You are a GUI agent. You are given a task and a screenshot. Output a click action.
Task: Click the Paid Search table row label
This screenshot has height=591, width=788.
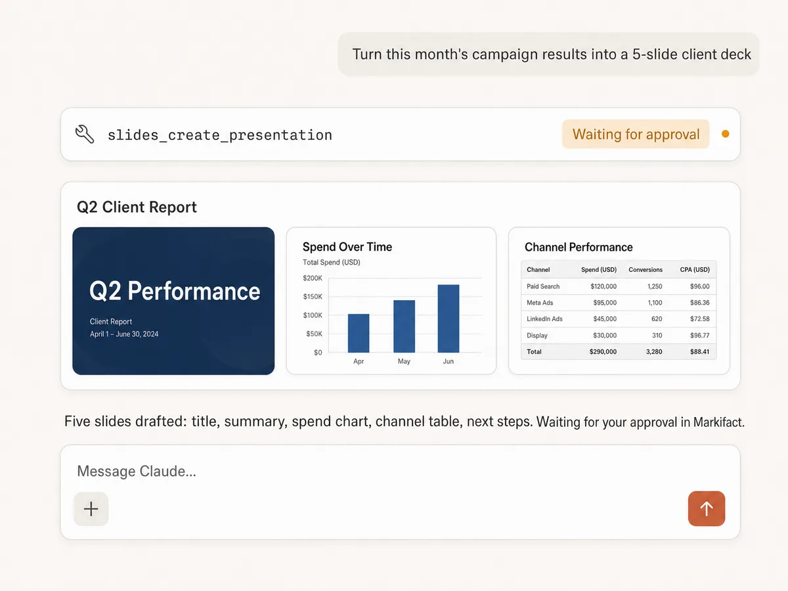click(x=543, y=286)
